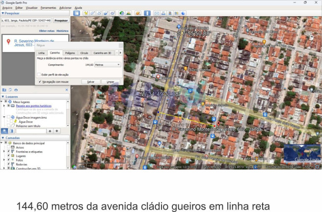Enable the 'Avisos' layer checkbox
This screenshot has width=322, height=212.
(x=8, y=147)
